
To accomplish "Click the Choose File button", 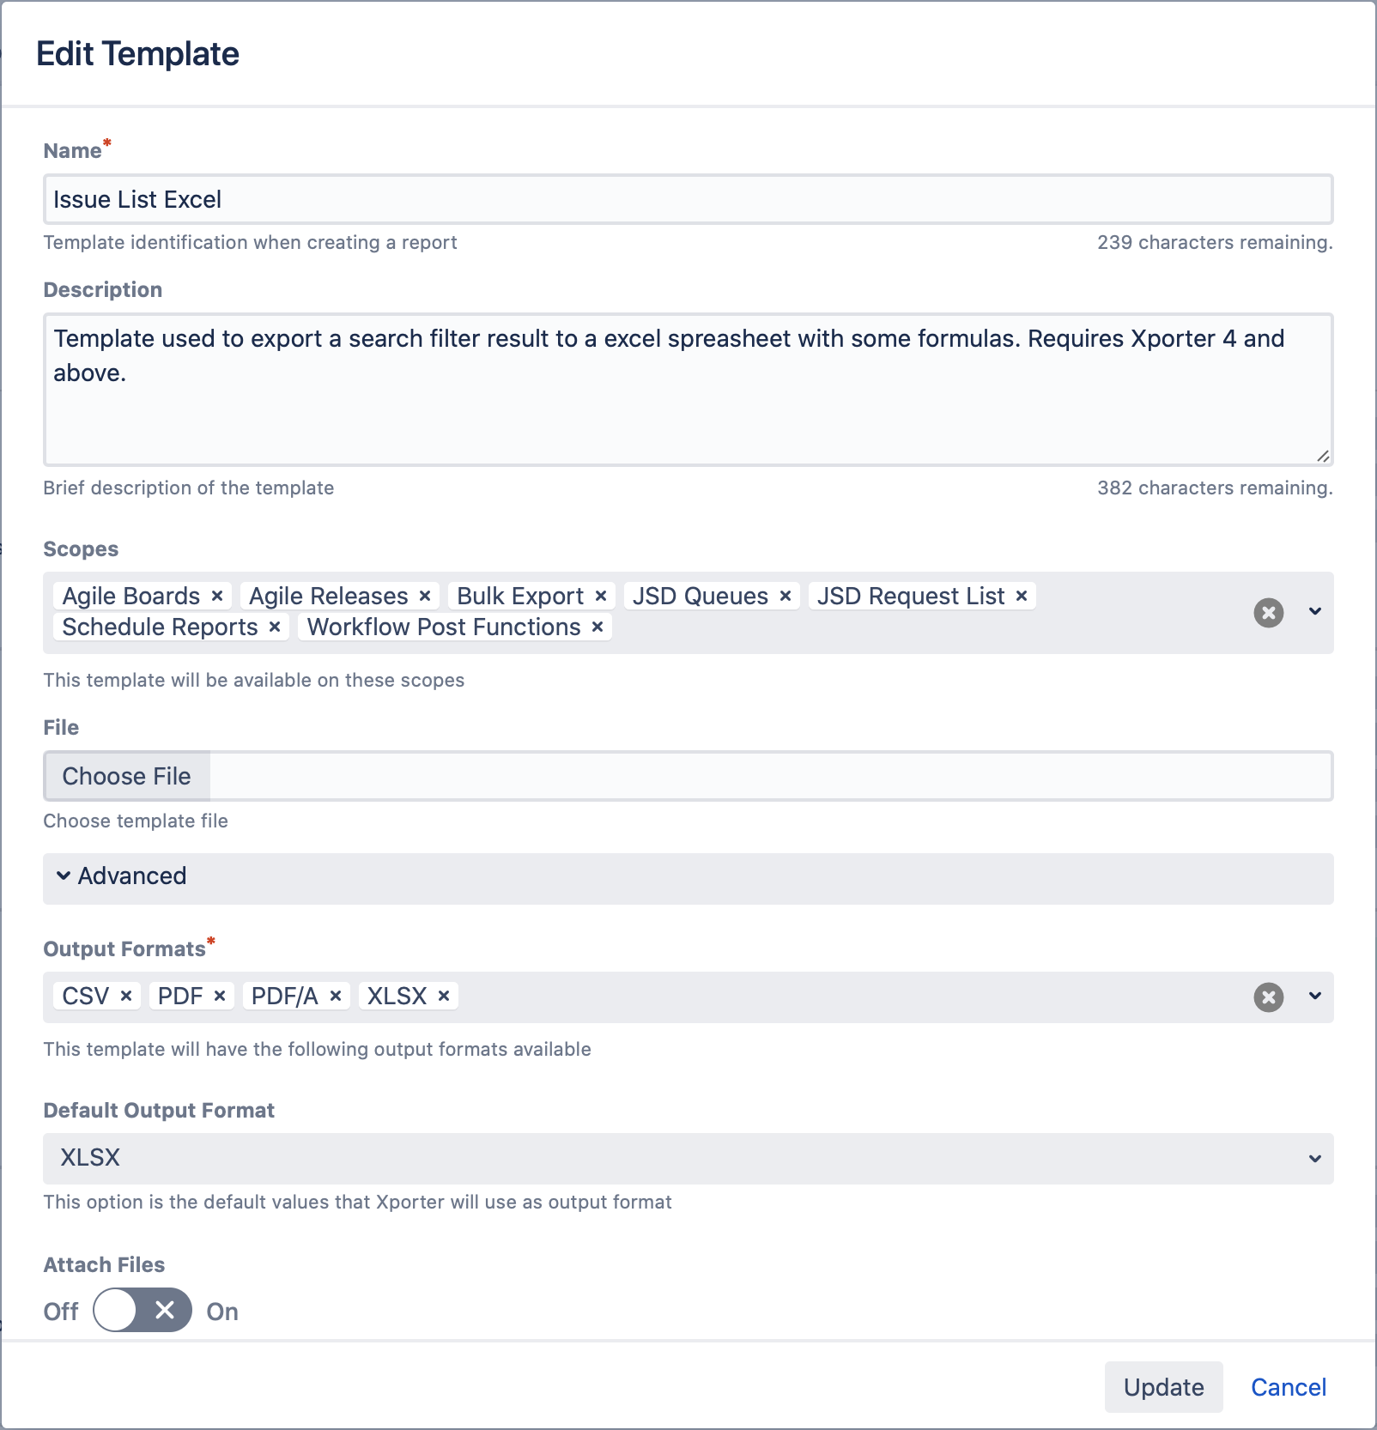I will [x=127, y=776].
